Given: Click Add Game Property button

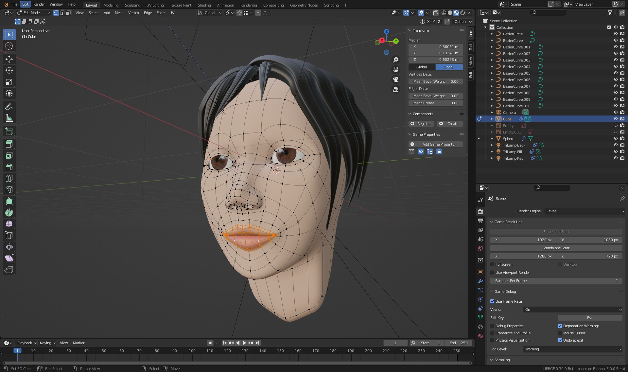Looking at the screenshot, I should point(435,144).
